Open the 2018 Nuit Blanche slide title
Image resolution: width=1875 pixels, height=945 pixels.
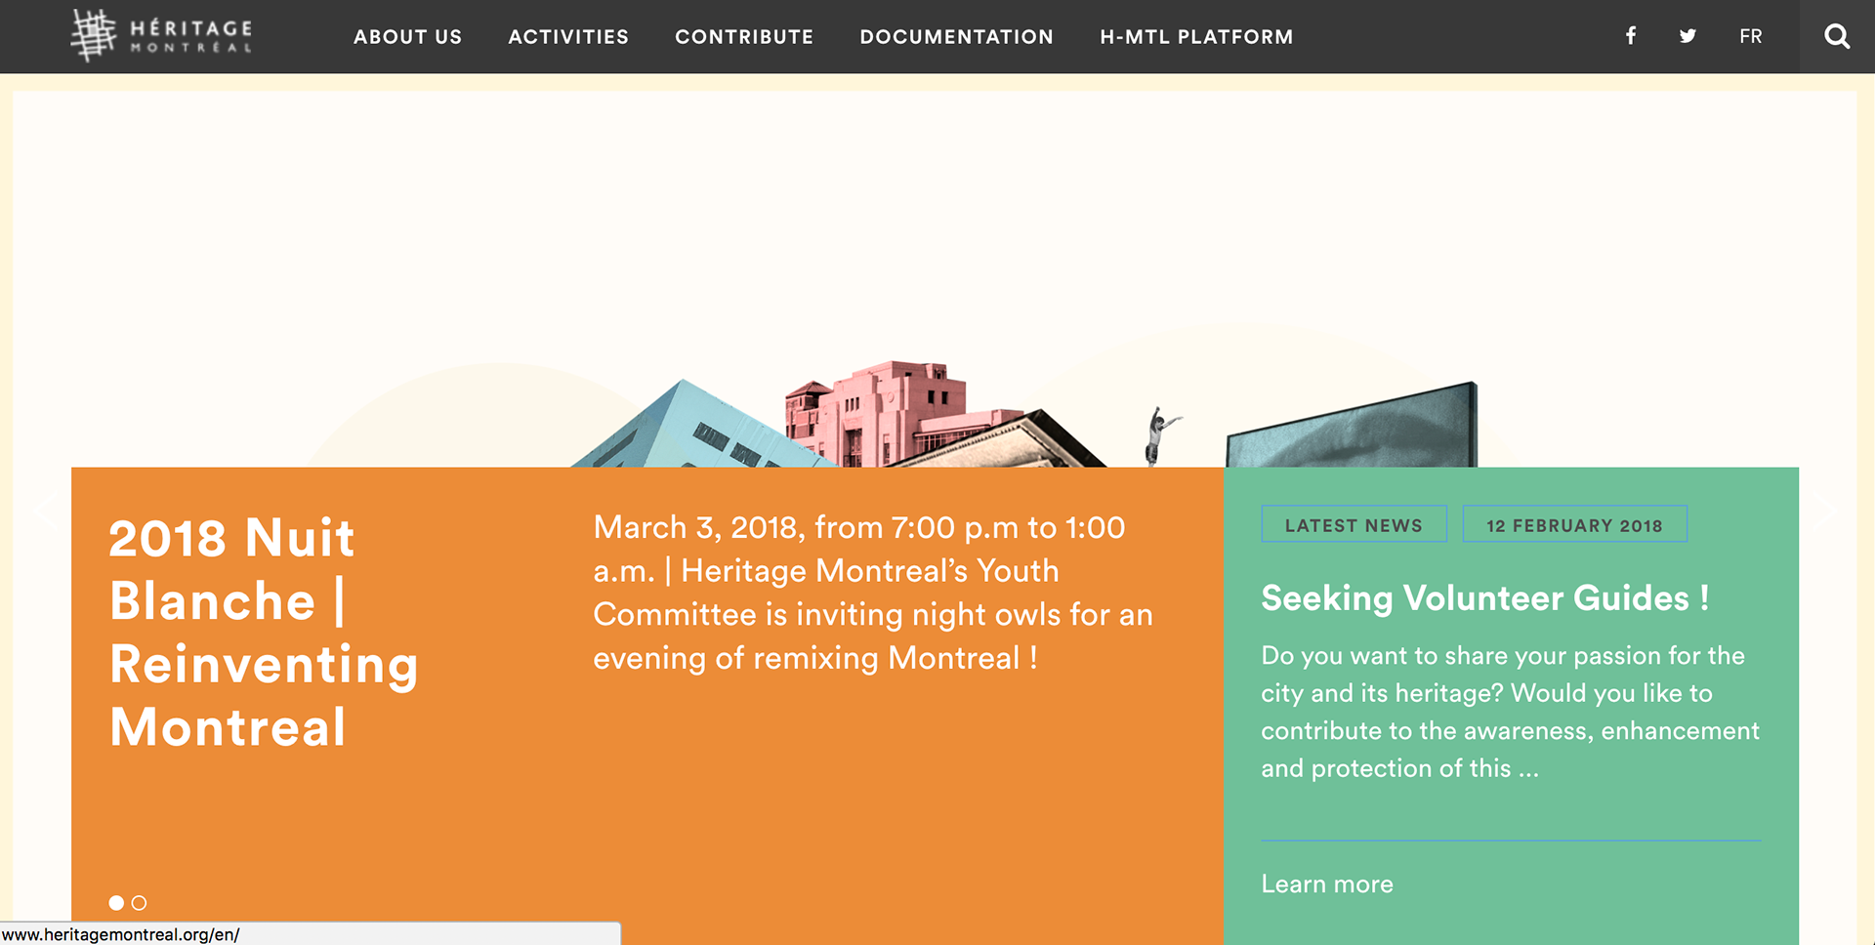click(x=264, y=633)
